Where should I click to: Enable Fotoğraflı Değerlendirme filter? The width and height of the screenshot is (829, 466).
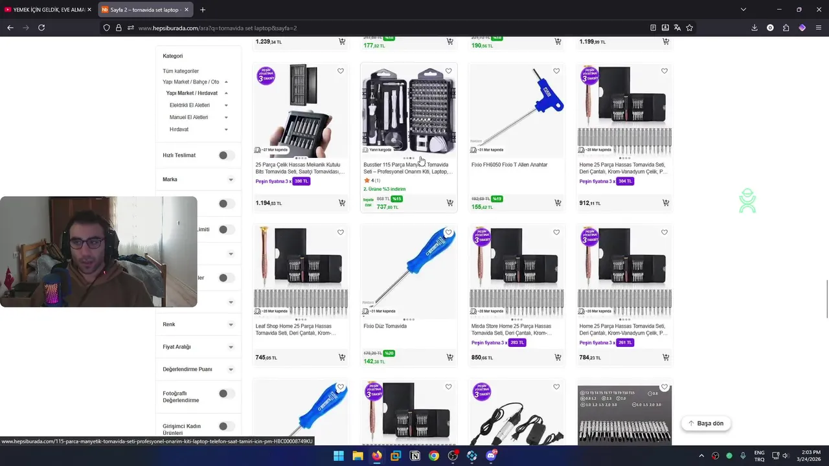click(x=226, y=394)
